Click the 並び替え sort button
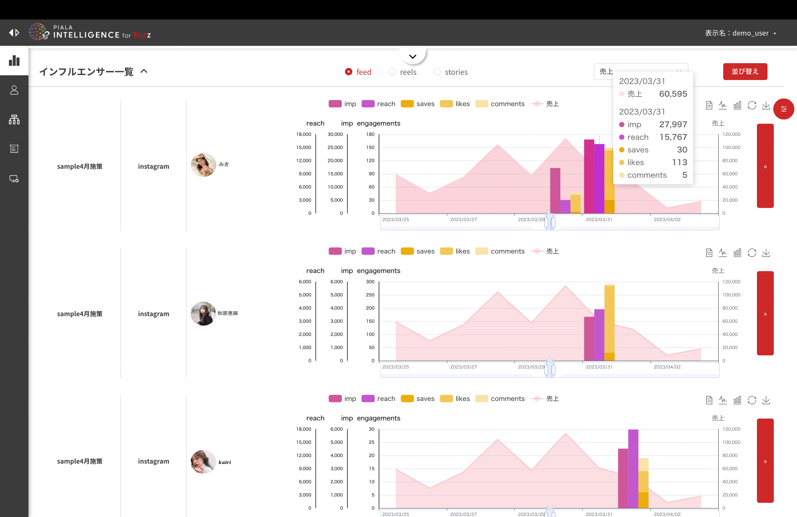 click(x=745, y=71)
